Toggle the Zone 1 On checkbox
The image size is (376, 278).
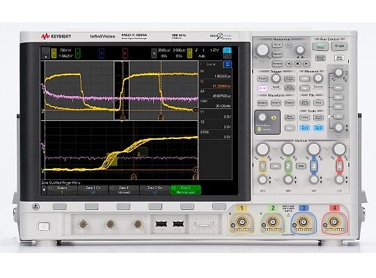[93, 190]
